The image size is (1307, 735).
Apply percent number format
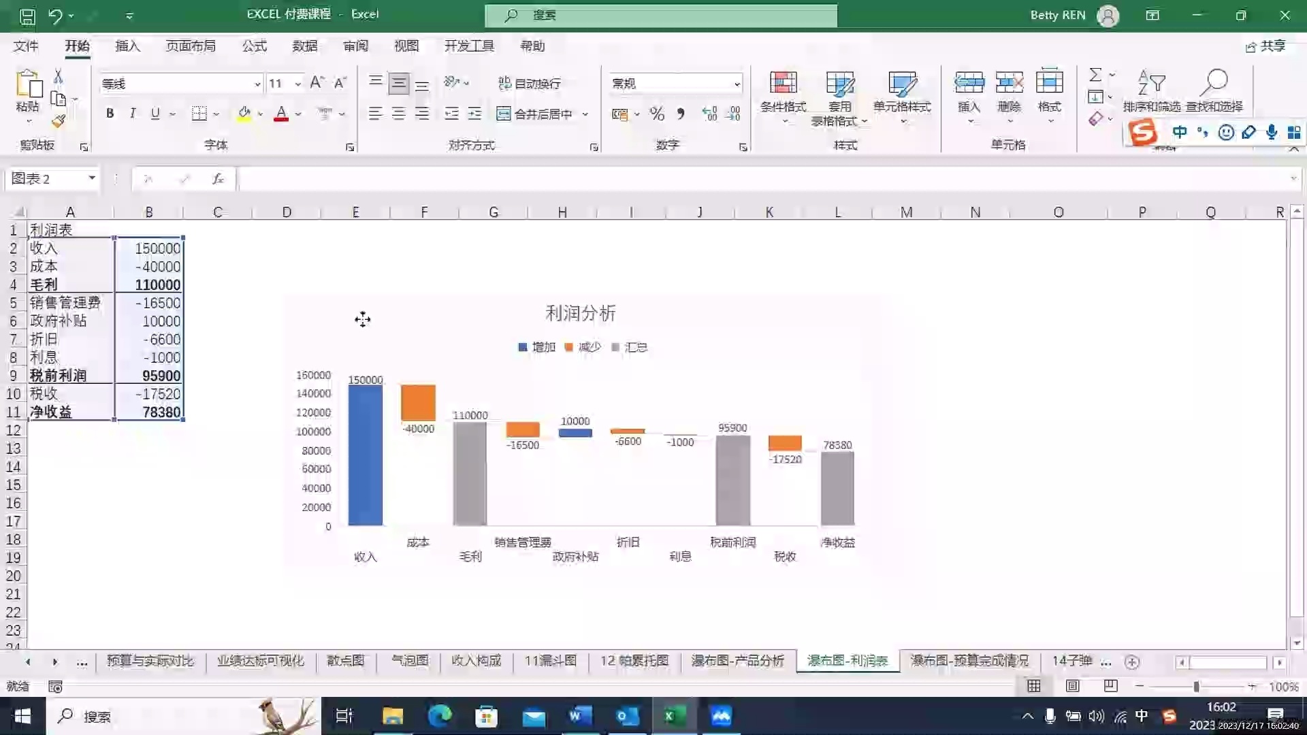pyautogui.click(x=656, y=114)
